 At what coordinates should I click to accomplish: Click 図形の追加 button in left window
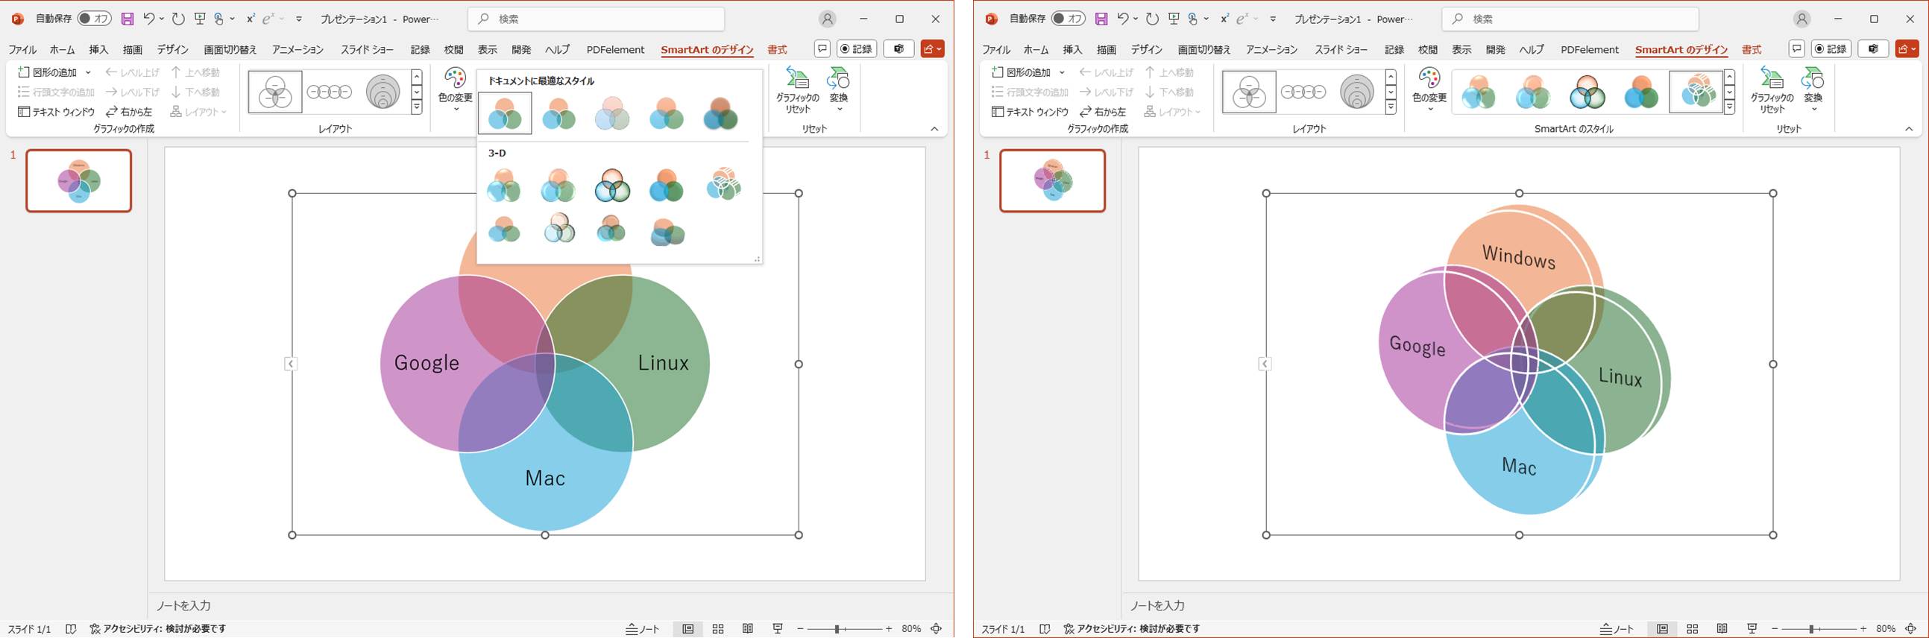[x=47, y=72]
